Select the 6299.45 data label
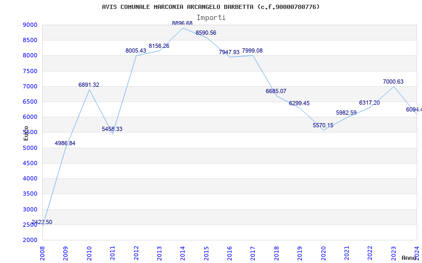This screenshot has height=263, width=422. (299, 103)
